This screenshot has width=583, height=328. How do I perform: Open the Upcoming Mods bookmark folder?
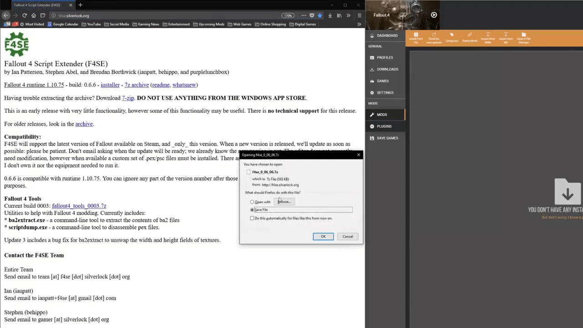[x=208, y=24]
